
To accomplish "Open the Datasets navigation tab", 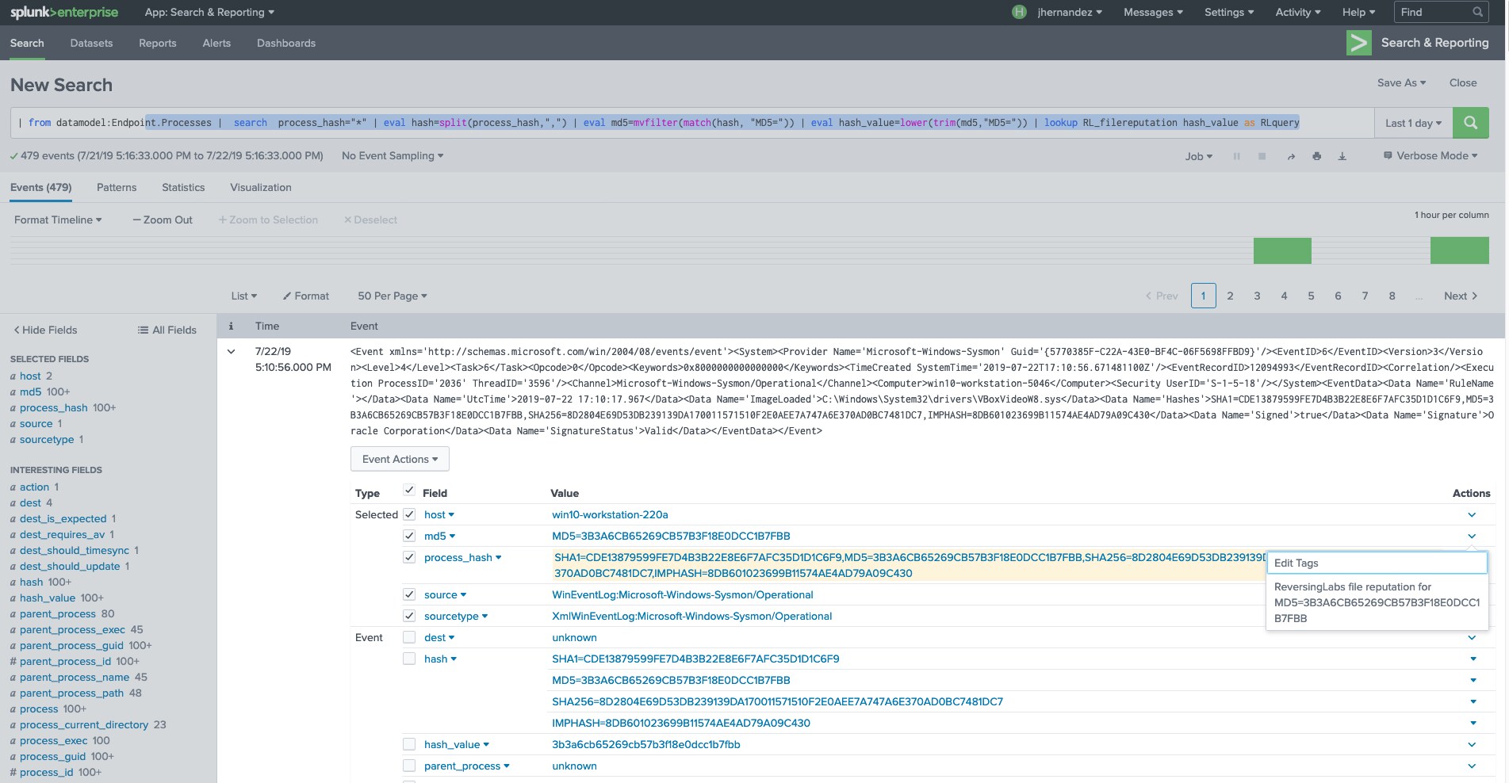I will click(x=91, y=43).
